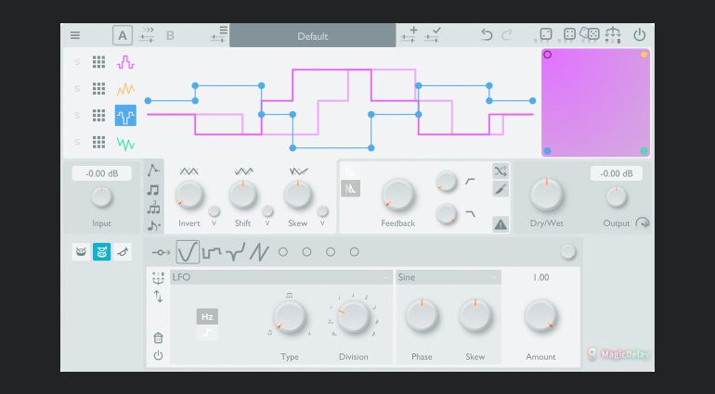
Task: Solo the first delay line
Action: pos(78,63)
